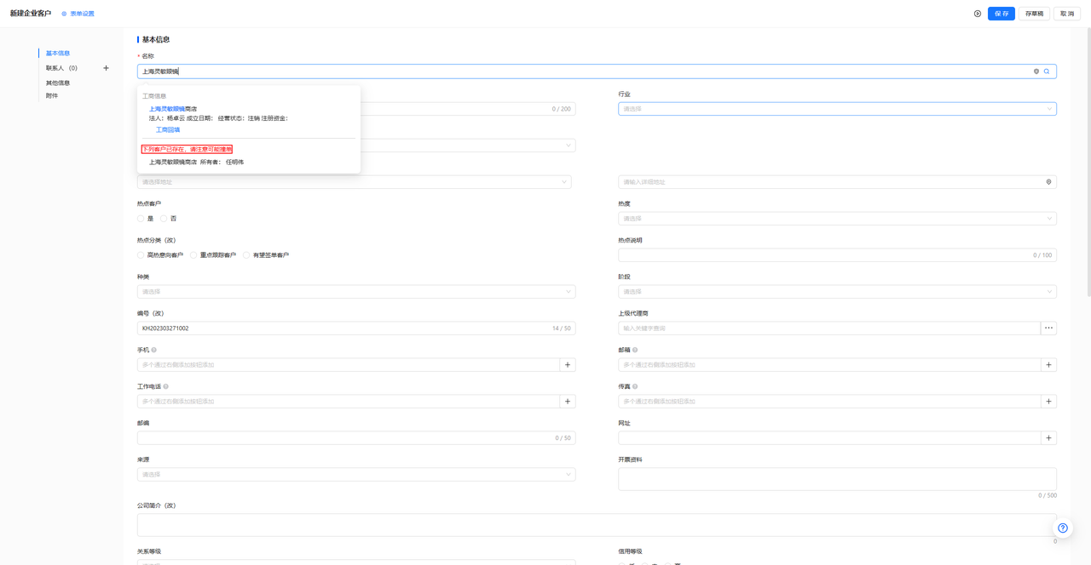Go to 联系人 (0) section in sidebar

[61, 68]
